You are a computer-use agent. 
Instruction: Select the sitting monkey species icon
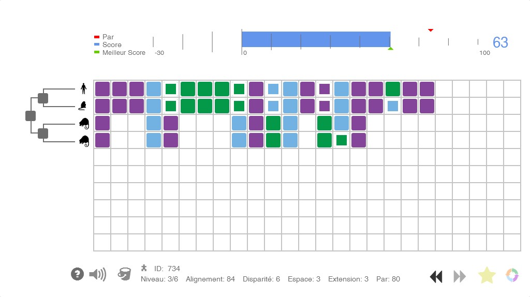[x=82, y=106]
